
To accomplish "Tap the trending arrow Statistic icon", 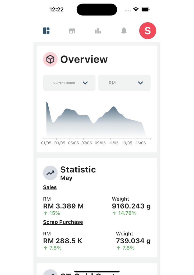I will (50, 173).
